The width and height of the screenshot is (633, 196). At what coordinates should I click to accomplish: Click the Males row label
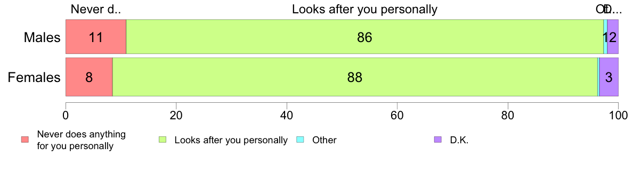tap(42, 37)
